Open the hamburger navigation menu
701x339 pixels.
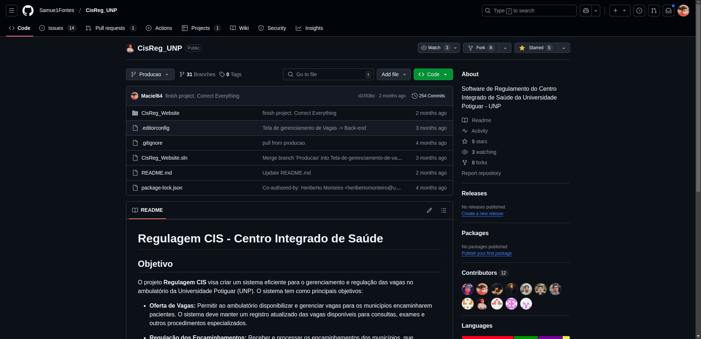(12, 11)
